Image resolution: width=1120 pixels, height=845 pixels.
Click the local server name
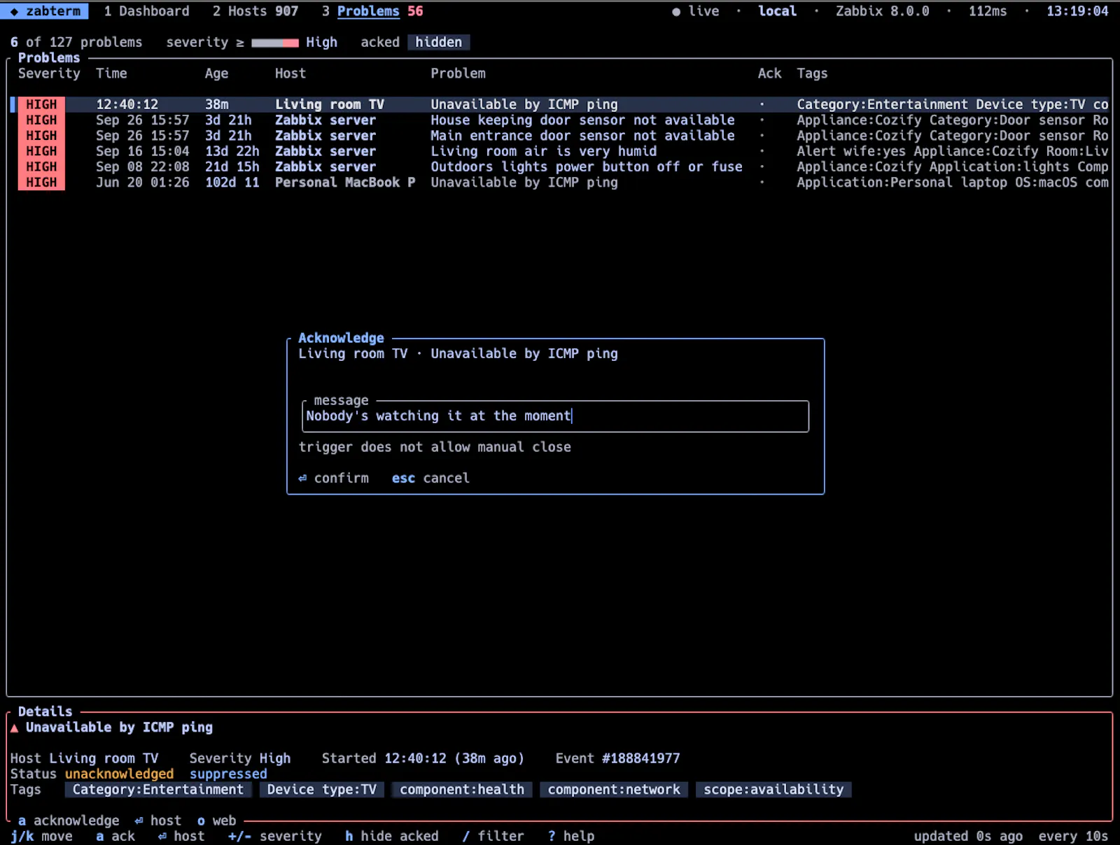(777, 11)
